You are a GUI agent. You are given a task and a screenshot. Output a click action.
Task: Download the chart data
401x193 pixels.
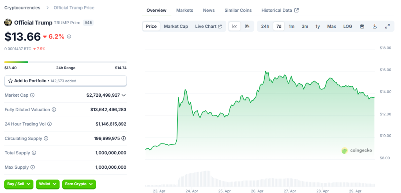tap(375, 26)
